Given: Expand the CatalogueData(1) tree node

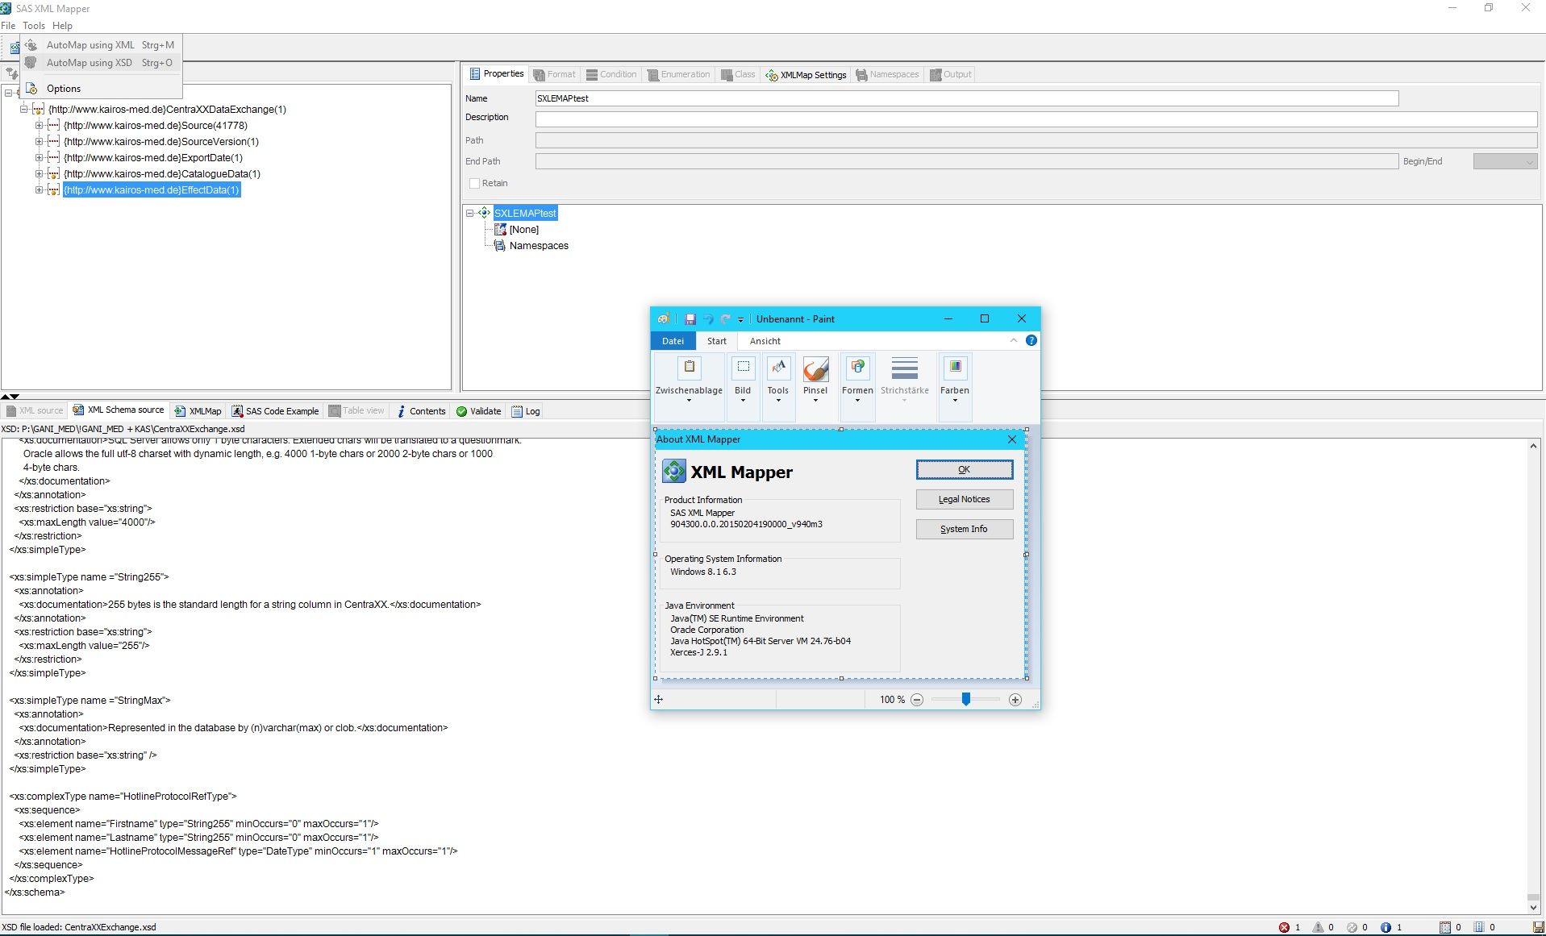Looking at the screenshot, I should 39,174.
